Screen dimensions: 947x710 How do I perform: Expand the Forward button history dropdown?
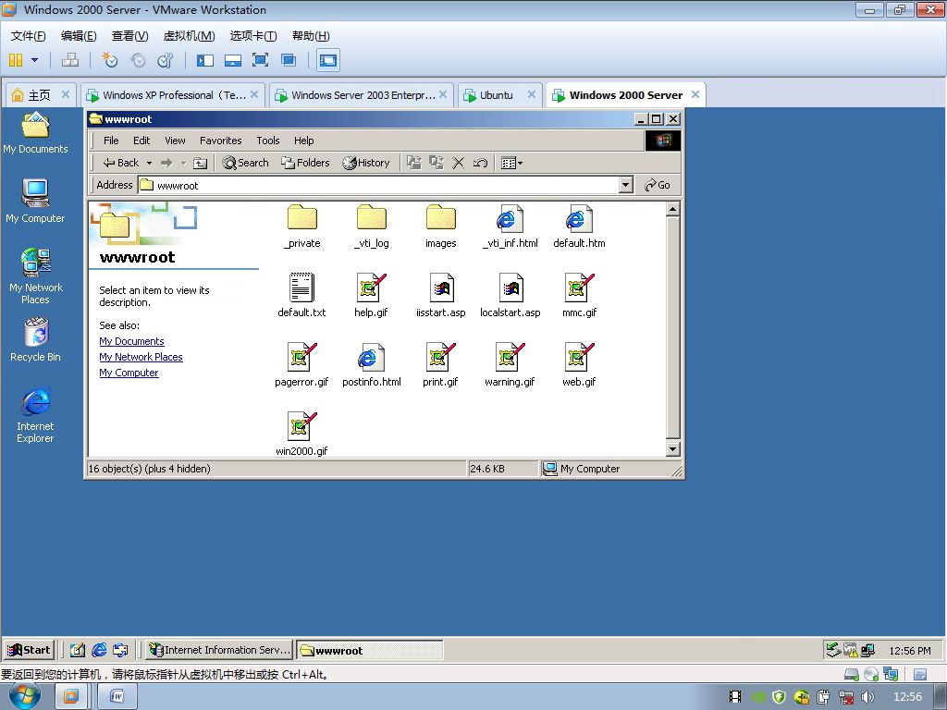(183, 163)
